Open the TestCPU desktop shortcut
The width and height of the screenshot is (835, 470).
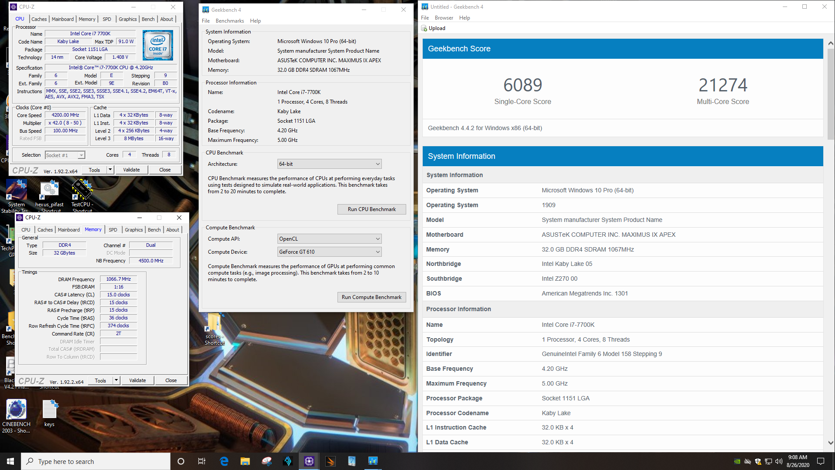click(82, 195)
